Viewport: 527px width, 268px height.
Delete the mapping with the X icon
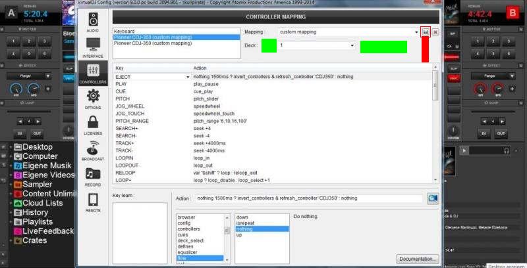point(435,32)
